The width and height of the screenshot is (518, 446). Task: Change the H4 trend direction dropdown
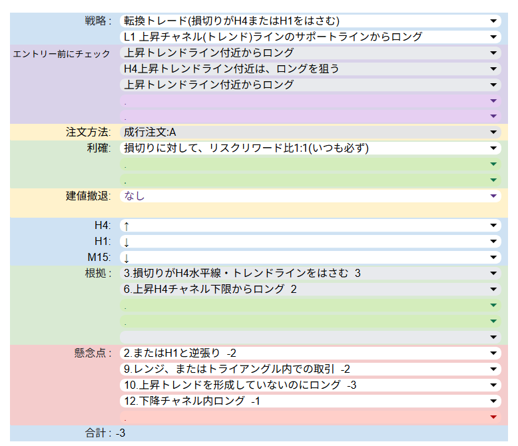(x=310, y=225)
